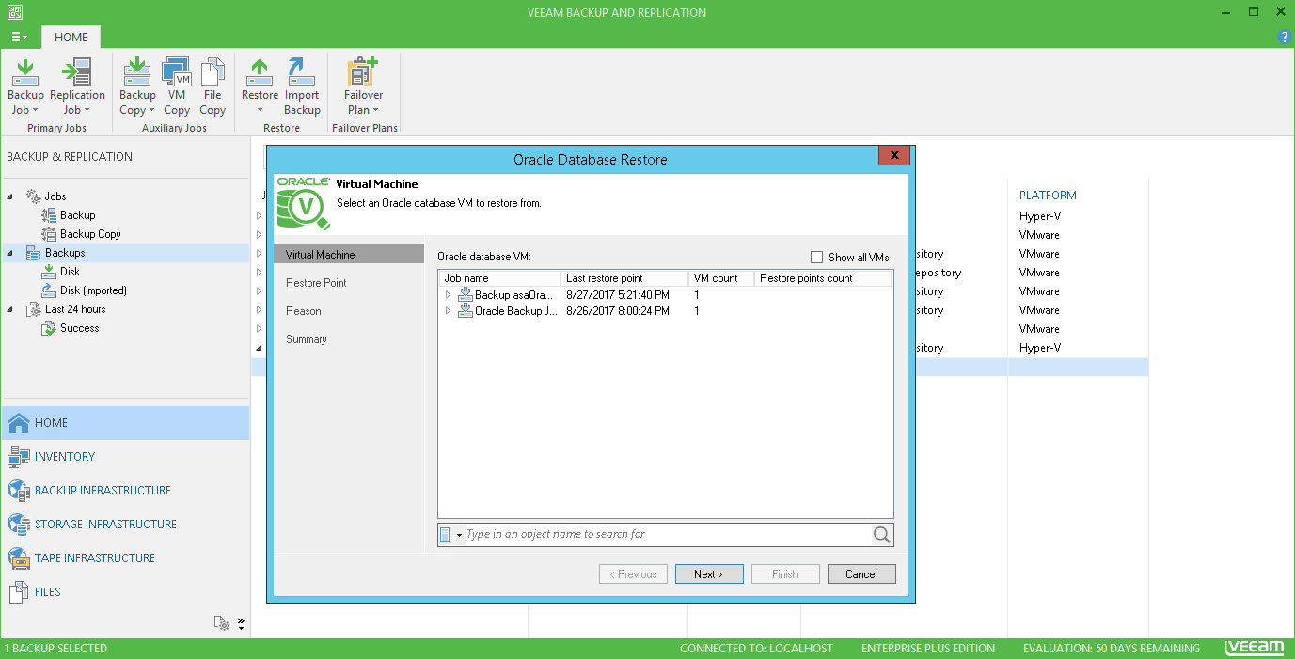Close the Oracle Database Restore dialog

click(894, 156)
